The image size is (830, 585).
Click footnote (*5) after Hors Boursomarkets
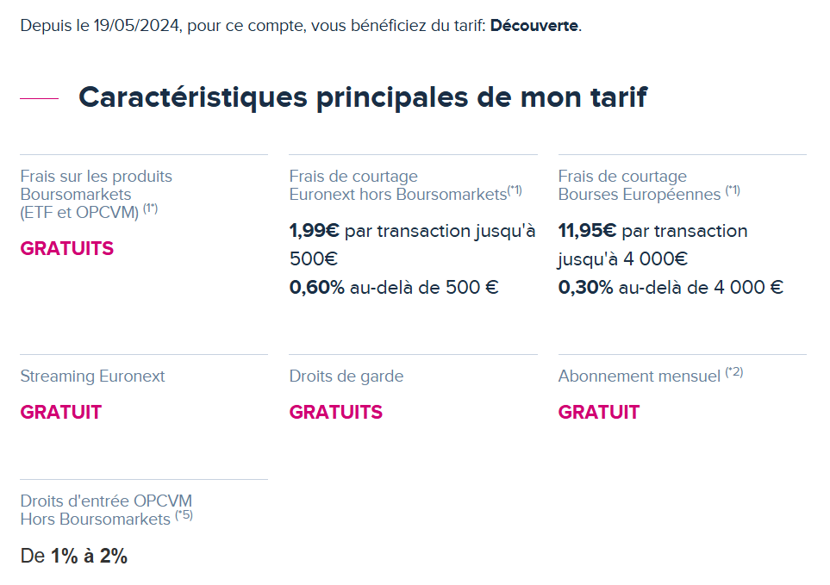tap(184, 515)
